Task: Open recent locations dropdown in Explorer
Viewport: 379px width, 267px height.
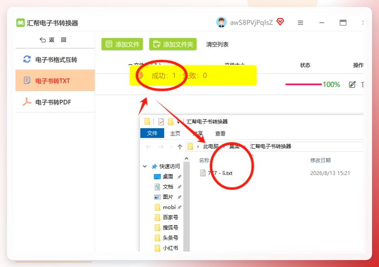Action: (171, 147)
